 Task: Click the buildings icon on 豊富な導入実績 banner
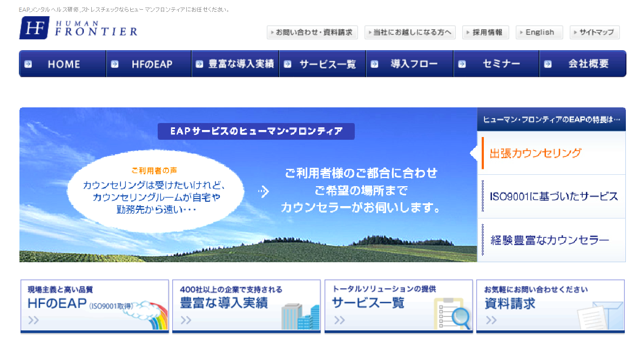click(300, 316)
